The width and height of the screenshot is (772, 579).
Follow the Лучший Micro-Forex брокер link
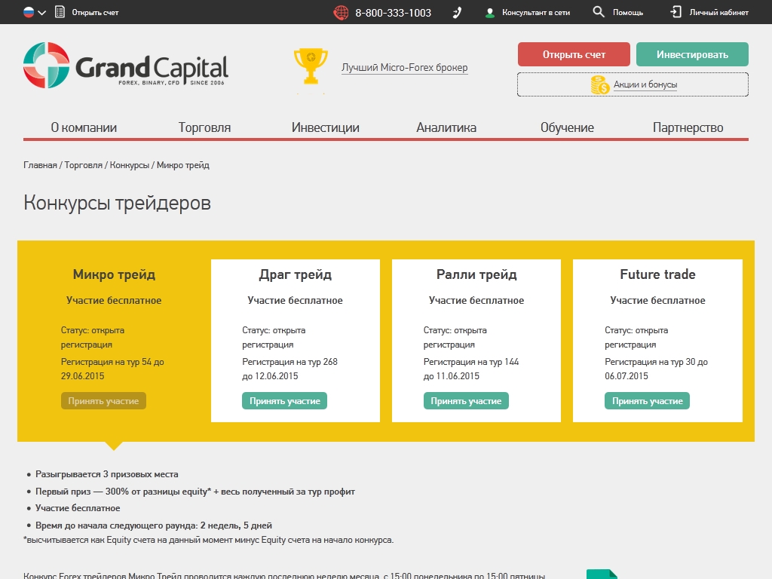tap(404, 68)
